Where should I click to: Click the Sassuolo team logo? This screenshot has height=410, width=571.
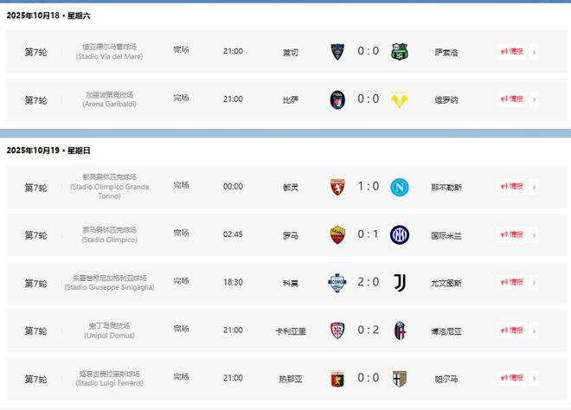[399, 52]
